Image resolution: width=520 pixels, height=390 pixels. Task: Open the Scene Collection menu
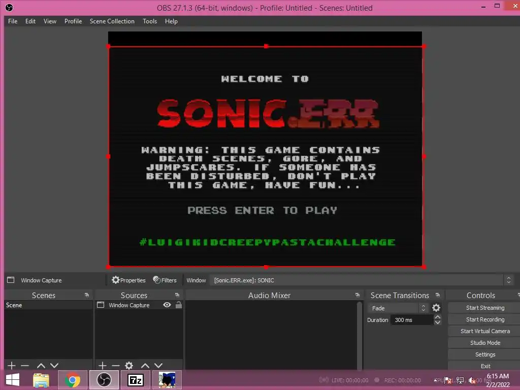tap(112, 21)
